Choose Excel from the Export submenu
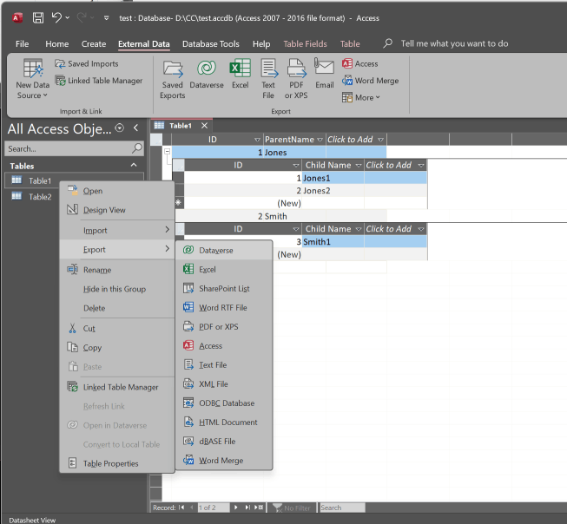This screenshot has height=524, width=567. 224,269
